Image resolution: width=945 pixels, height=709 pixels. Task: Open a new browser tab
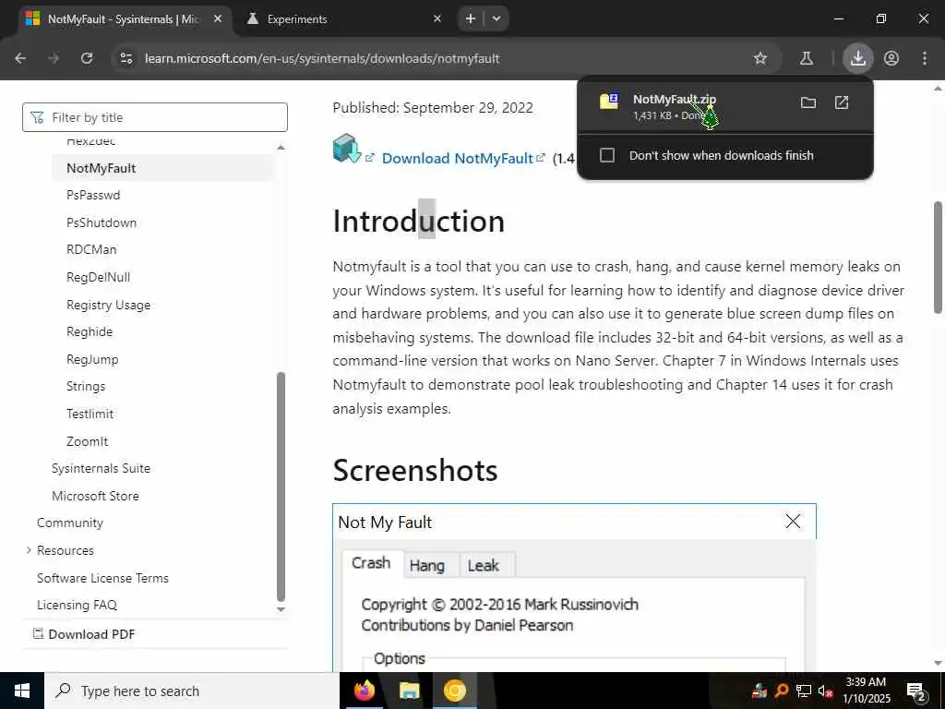tap(470, 18)
